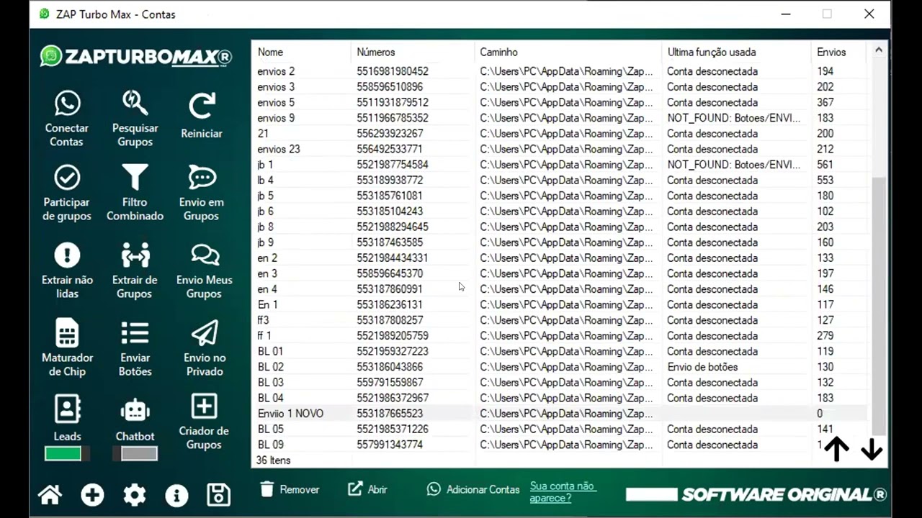Select the 'BL 04' account row
Image resolution: width=922 pixels, height=518 pixels.
tap(561, 398)
